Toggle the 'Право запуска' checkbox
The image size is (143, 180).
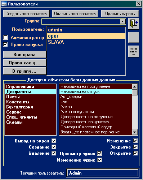(5, 44)
